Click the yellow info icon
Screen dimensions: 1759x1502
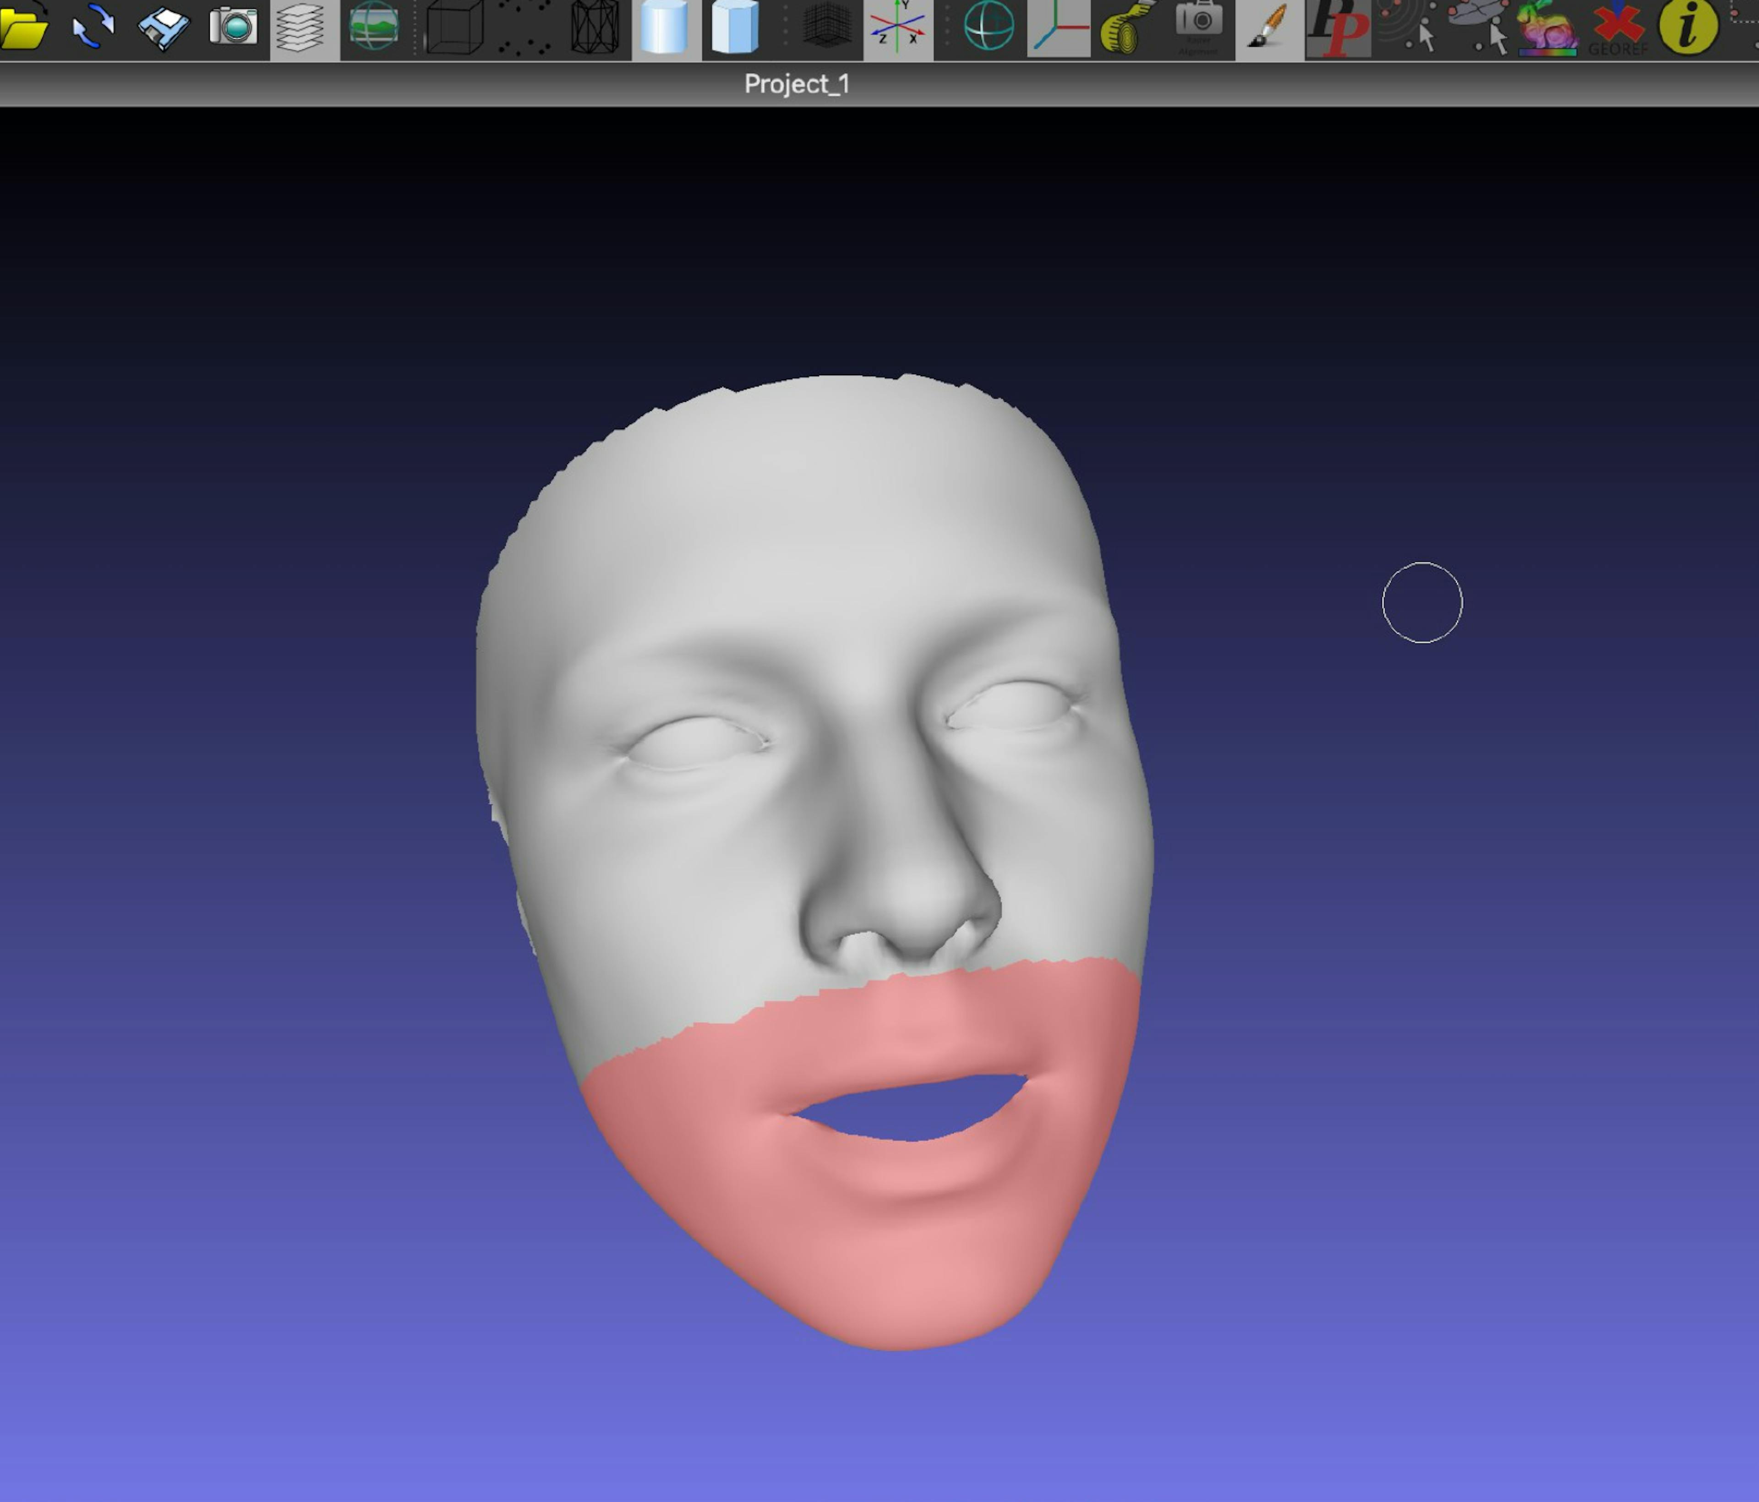tap(1688, 27)
